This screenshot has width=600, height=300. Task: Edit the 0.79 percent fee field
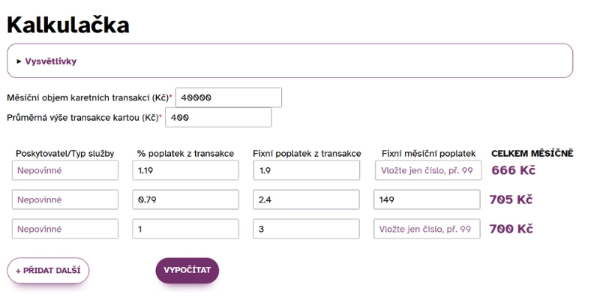tap(185, 199)
